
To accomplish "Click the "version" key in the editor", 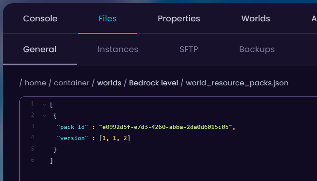I will (x=72, y=138).
